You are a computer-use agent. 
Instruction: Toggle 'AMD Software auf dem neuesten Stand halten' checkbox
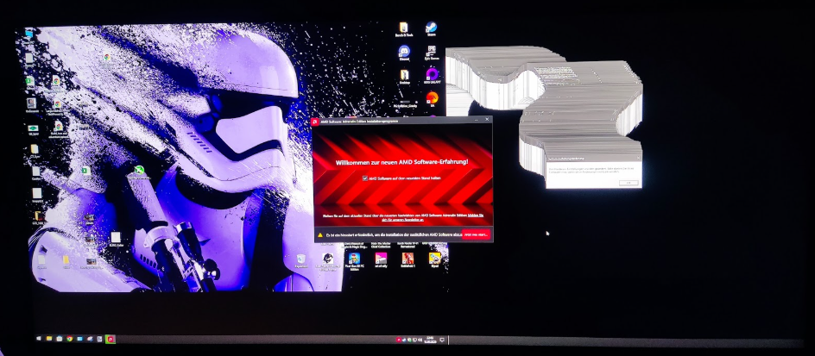(x=365, y=178)
